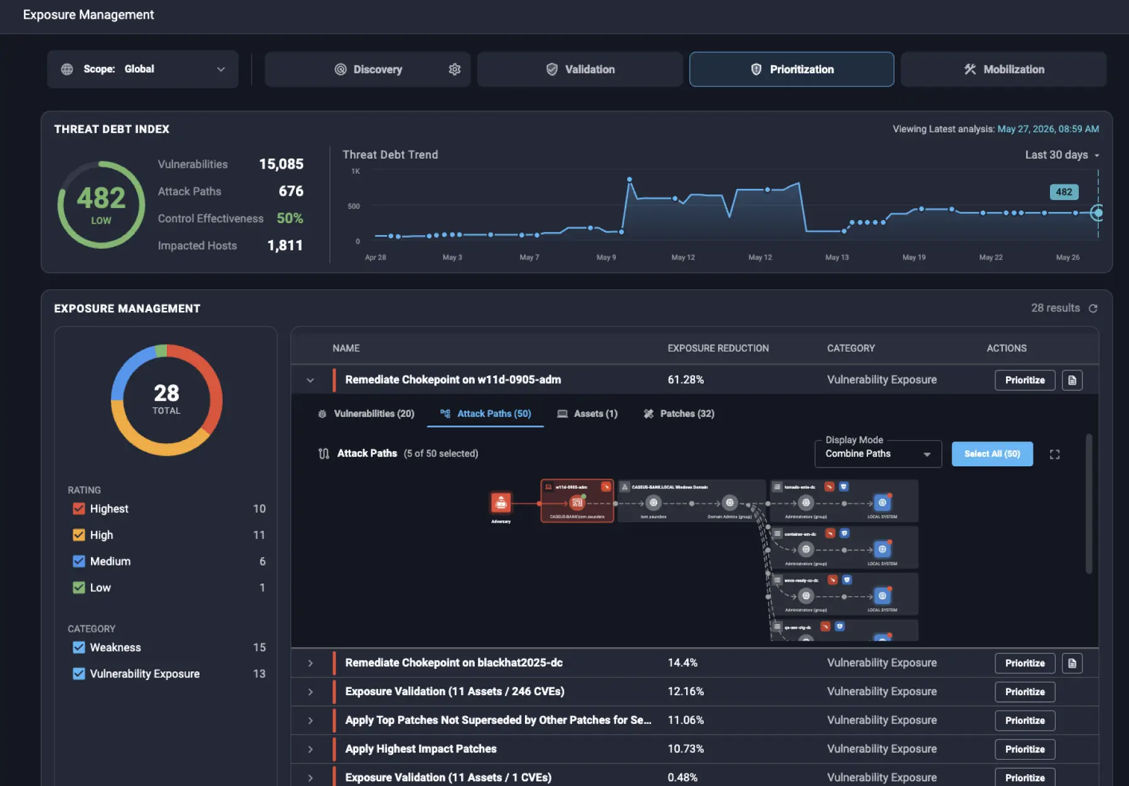
Task: Toggle the Medium rating checkbox
Action: coord(79,562)
